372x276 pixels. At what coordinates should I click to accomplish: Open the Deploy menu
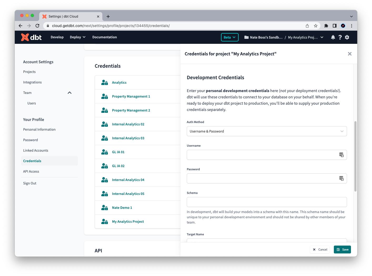[77, 37]
